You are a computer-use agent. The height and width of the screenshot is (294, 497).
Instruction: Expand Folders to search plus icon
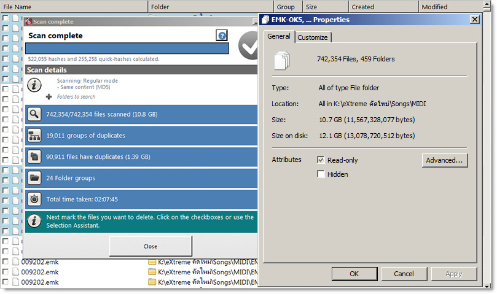[49, 96]
